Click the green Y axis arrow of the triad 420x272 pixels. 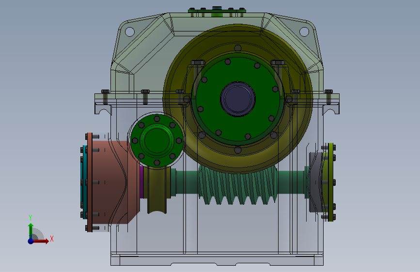click(31, 230)
